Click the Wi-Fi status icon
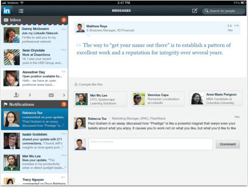This screenshot has width=248, height=187. pyautogui.click(x=21, y=3)
